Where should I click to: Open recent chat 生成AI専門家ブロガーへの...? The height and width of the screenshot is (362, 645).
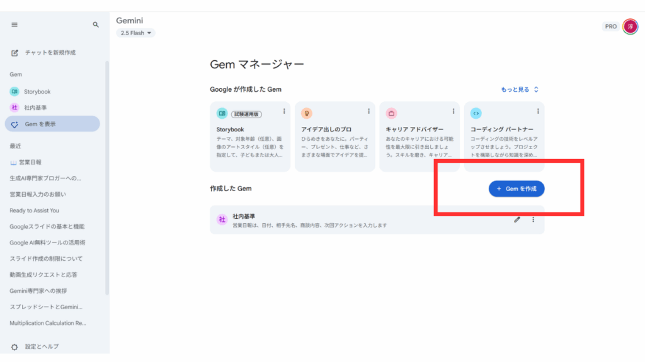point(45,178)
